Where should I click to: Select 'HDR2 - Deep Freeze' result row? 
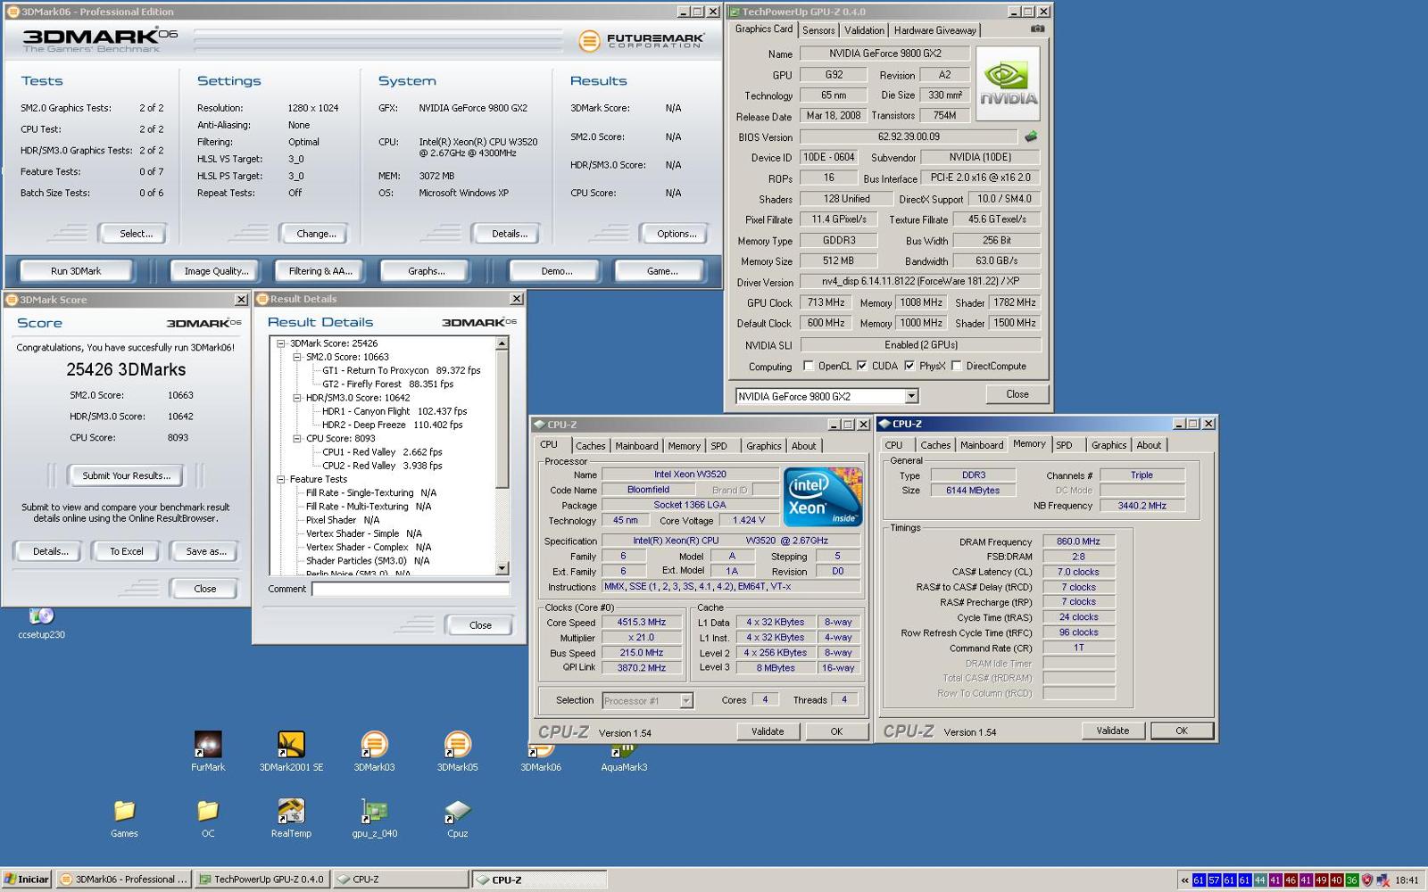point(392,425)
